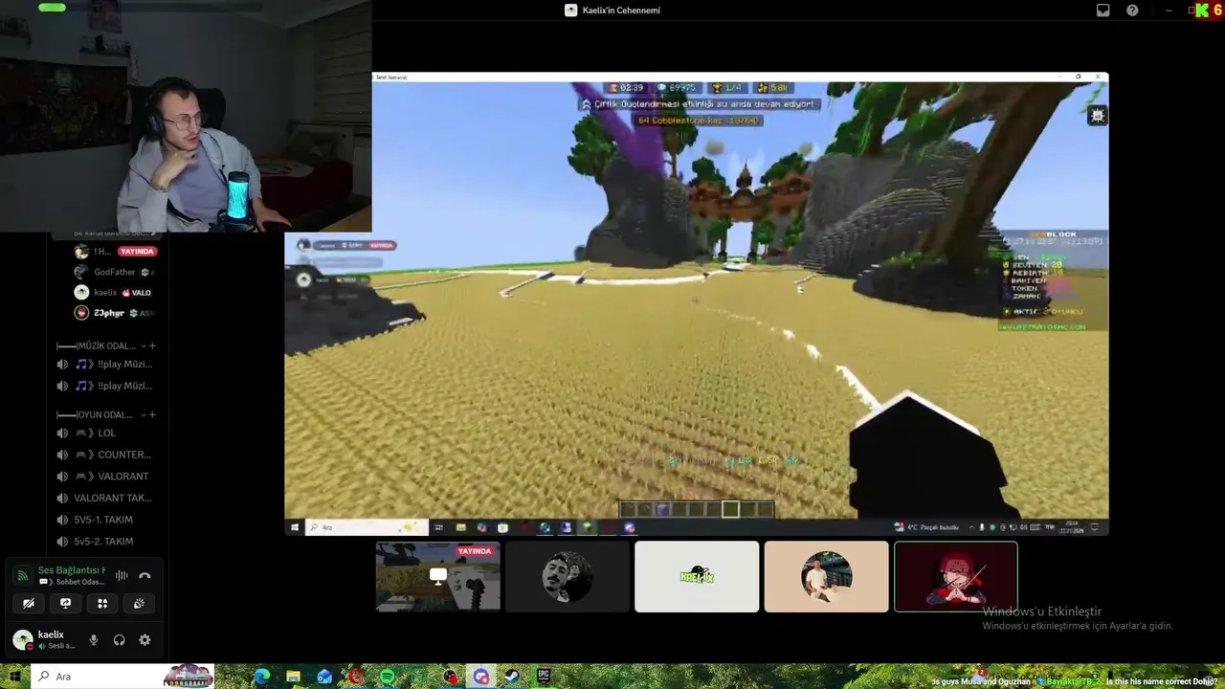Screen dimensions: 1225x689
Task: Select the streaming user with YAYINDA badge in channel list
Action: [116, 252]
